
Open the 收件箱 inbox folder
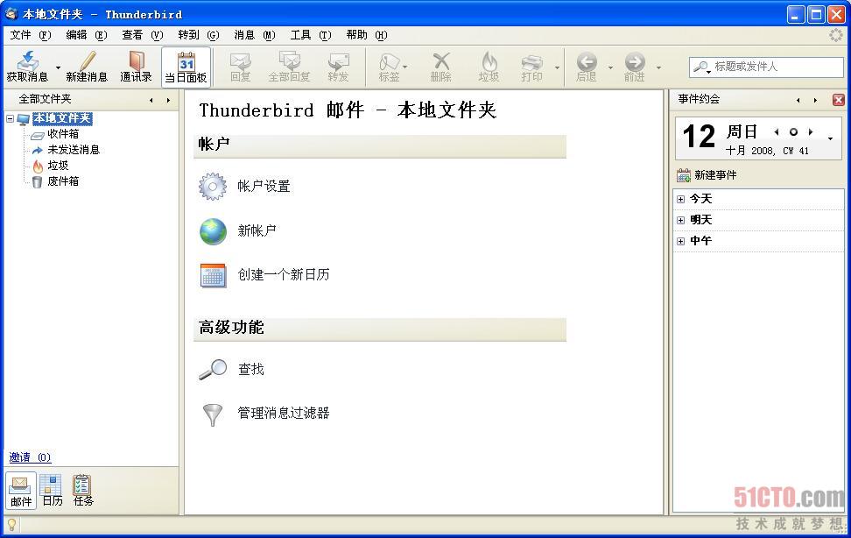(63, 134)
